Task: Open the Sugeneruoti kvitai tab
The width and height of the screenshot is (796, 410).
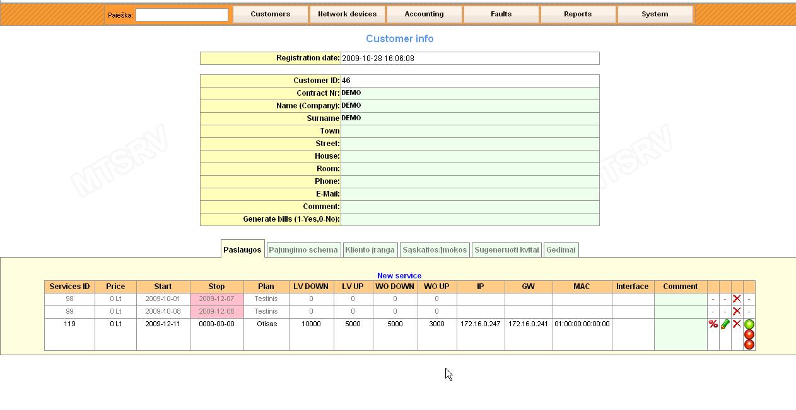Action: [506, 249]
